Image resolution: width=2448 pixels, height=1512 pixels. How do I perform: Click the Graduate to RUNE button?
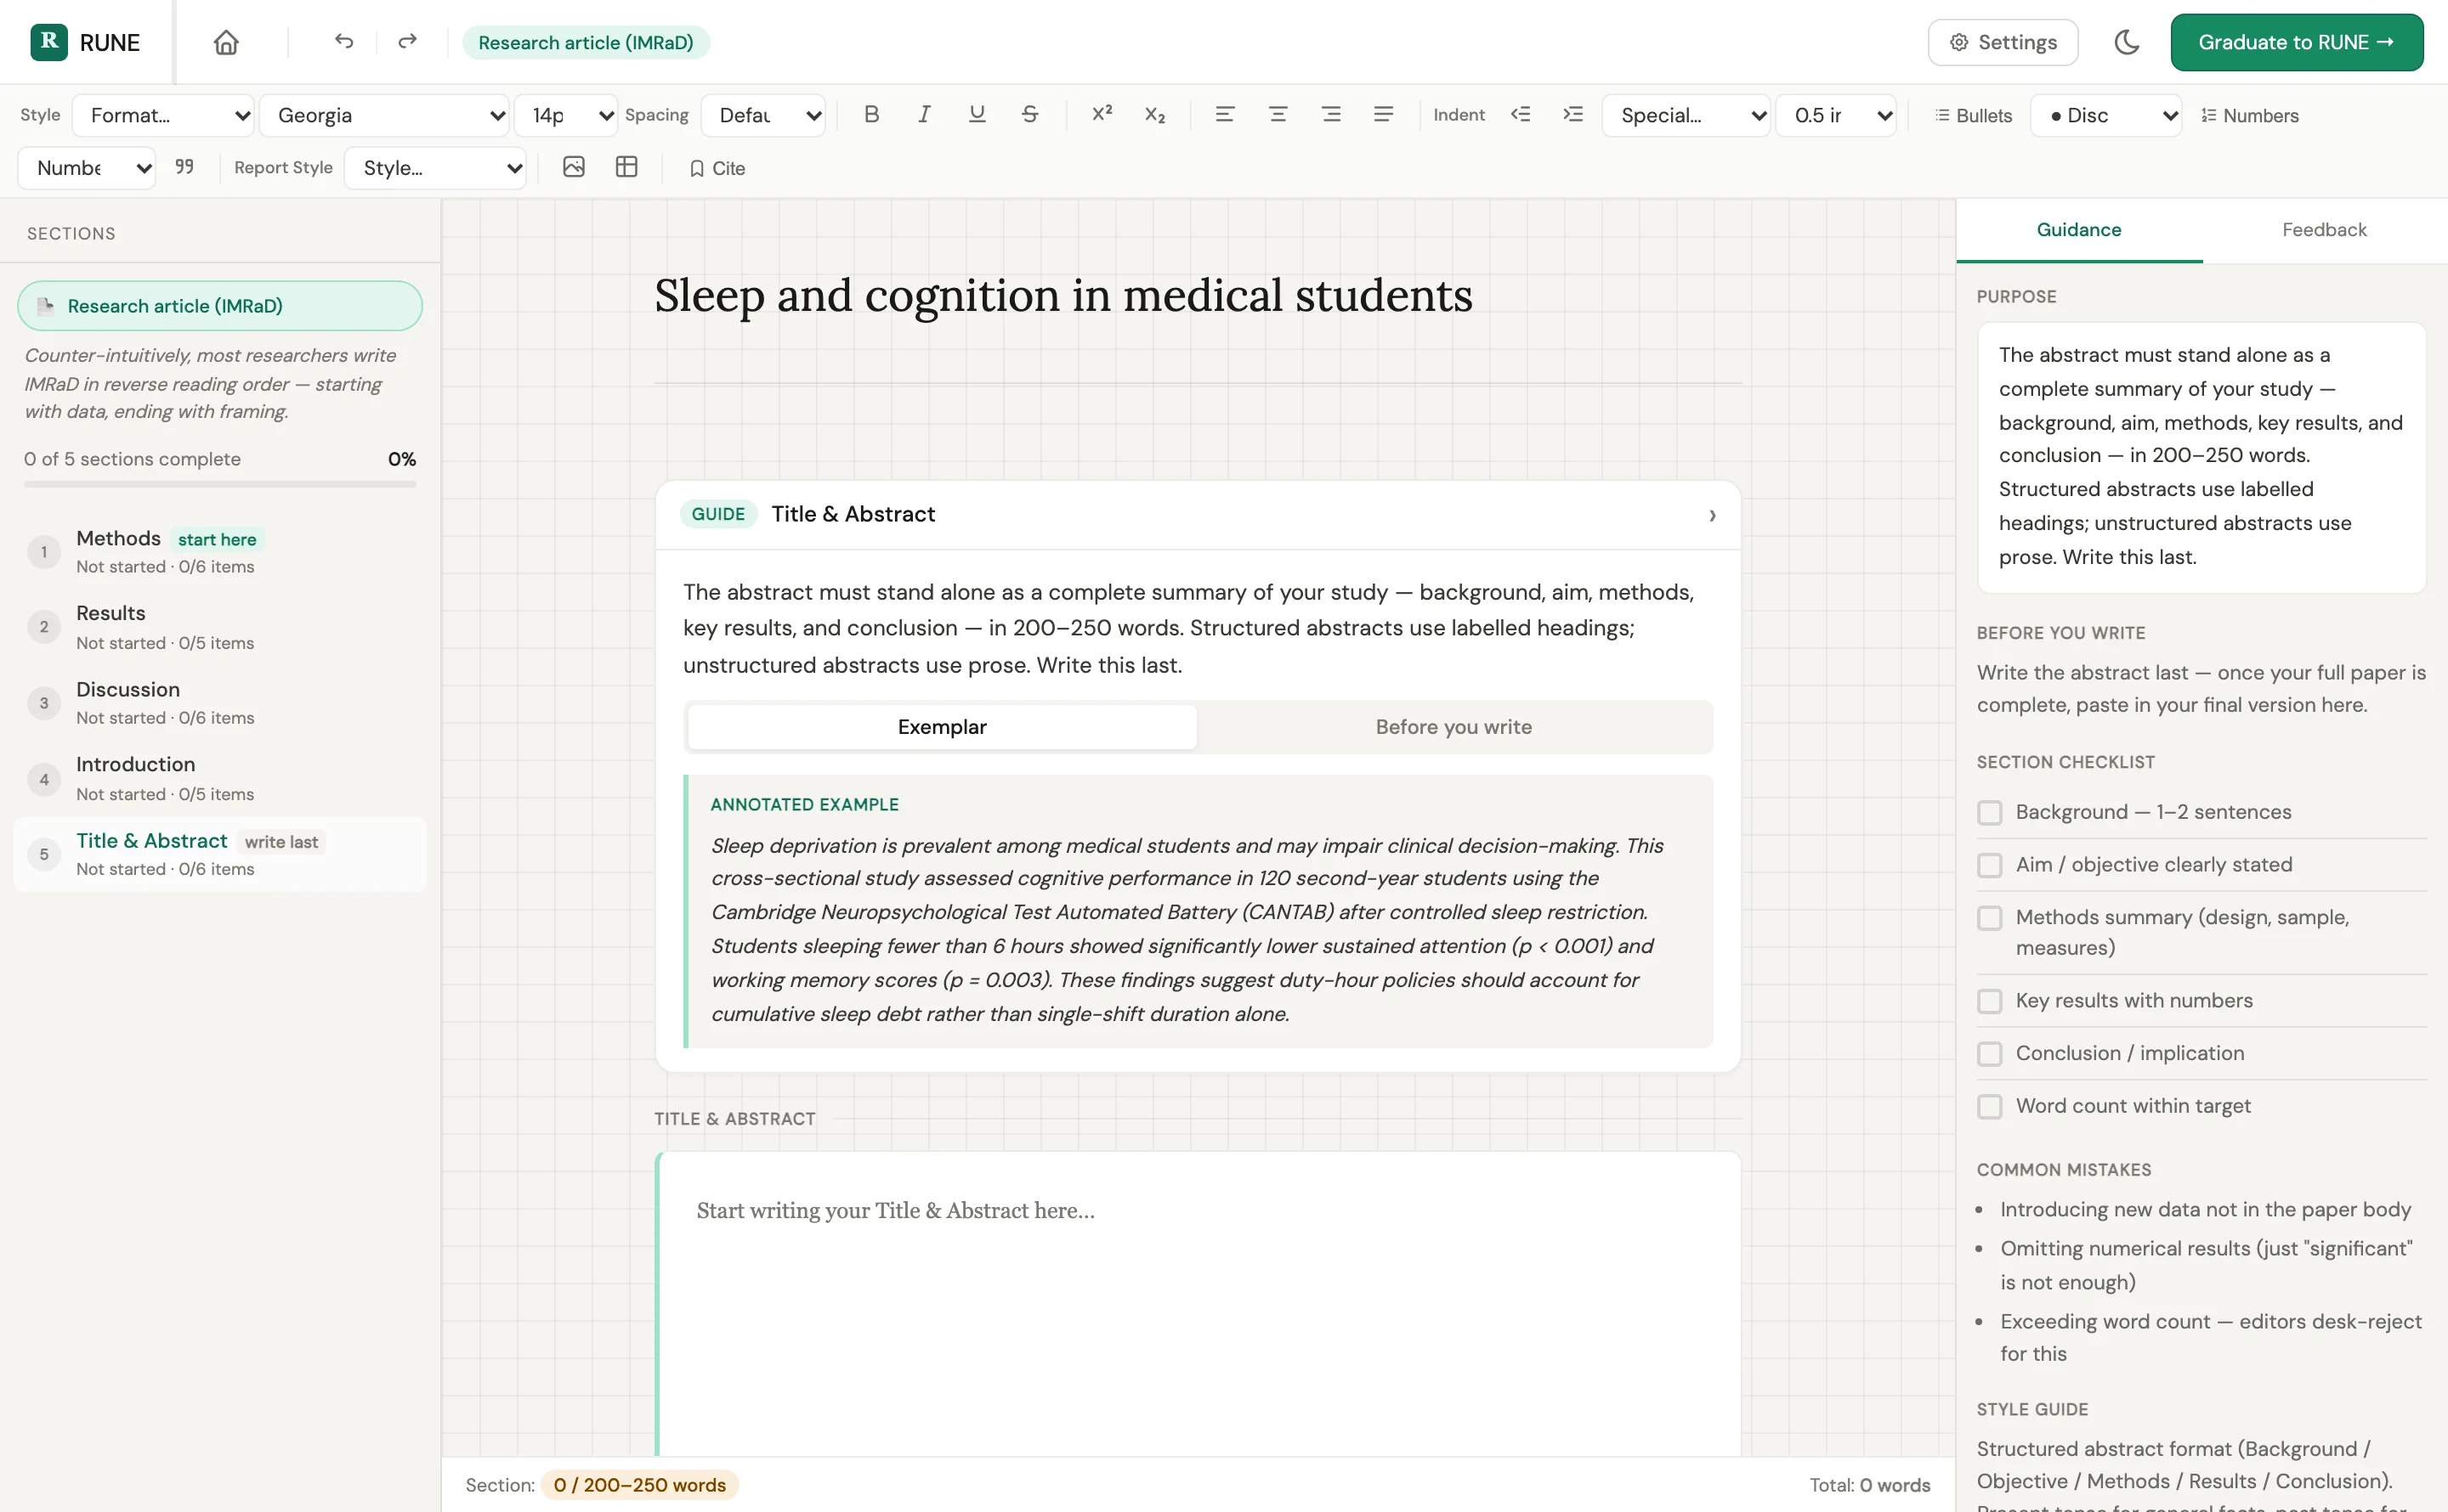pos(2297,42)
